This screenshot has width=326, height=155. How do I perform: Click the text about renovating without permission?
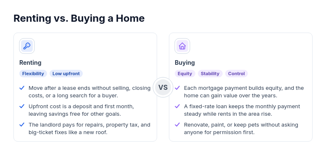coord(241,129)
